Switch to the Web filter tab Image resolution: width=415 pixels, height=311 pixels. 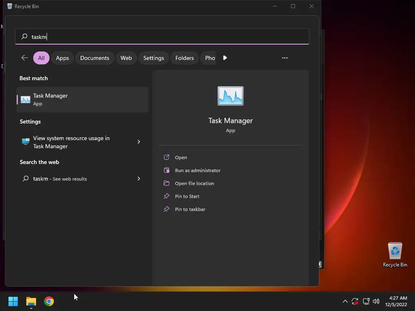pos(126,58)
